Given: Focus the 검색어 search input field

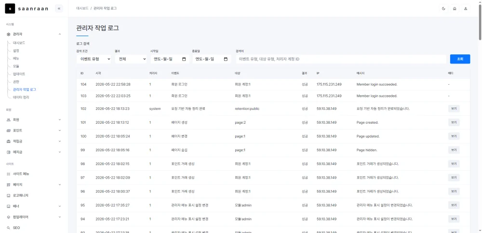Looking at the screenshot, I should 341,59.
